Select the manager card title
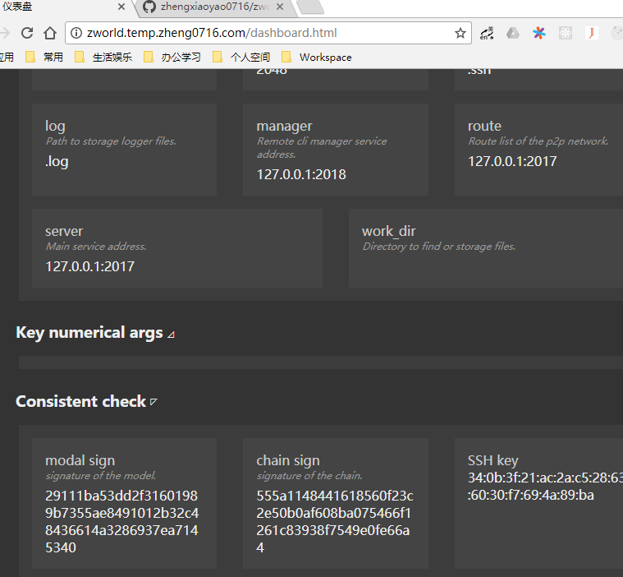Viewport: 623px width, 577px height. pyautogui.click(x=284, y=126)
